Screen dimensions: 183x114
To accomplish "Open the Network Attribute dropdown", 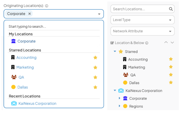I will click(x=142, y=31).
